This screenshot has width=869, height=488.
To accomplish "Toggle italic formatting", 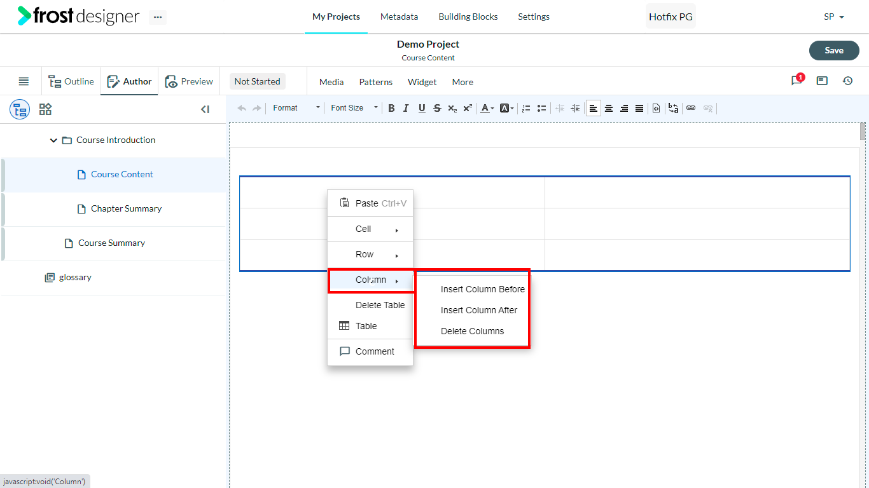I will 407,108.
